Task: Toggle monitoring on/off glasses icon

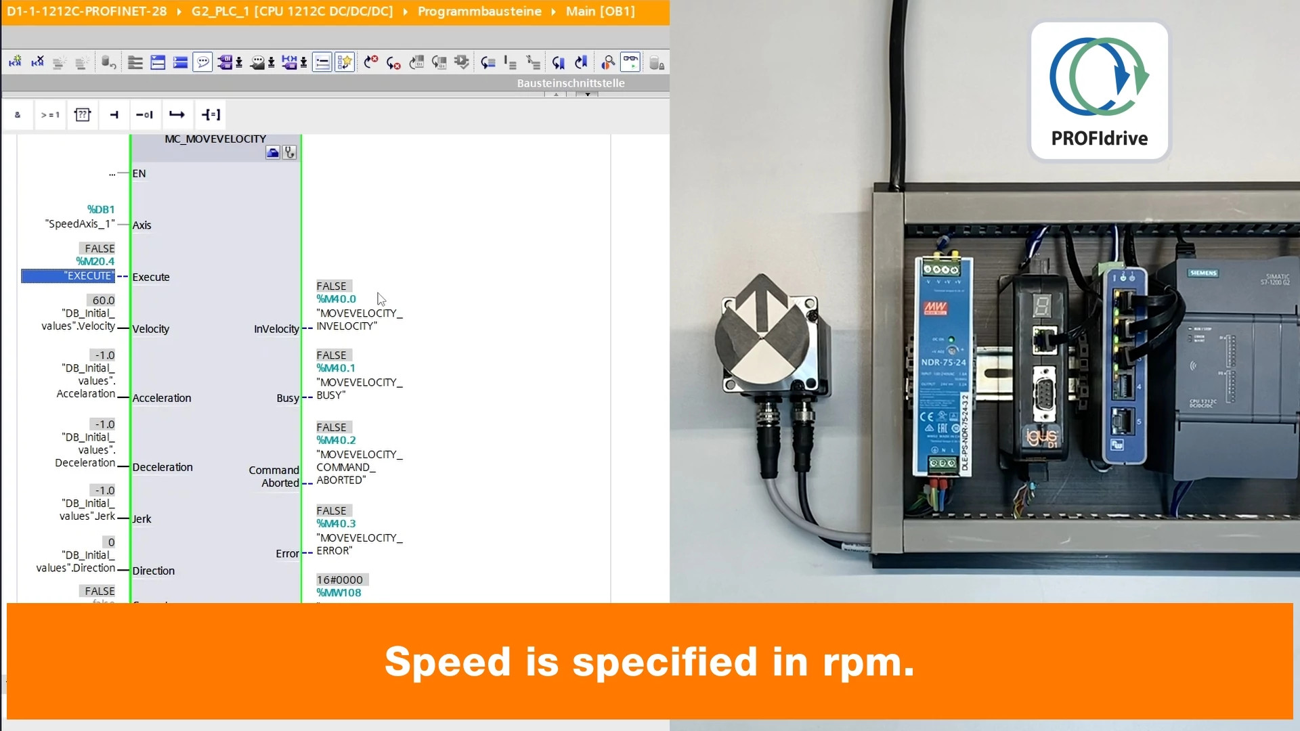Action: tap(630, 62)
